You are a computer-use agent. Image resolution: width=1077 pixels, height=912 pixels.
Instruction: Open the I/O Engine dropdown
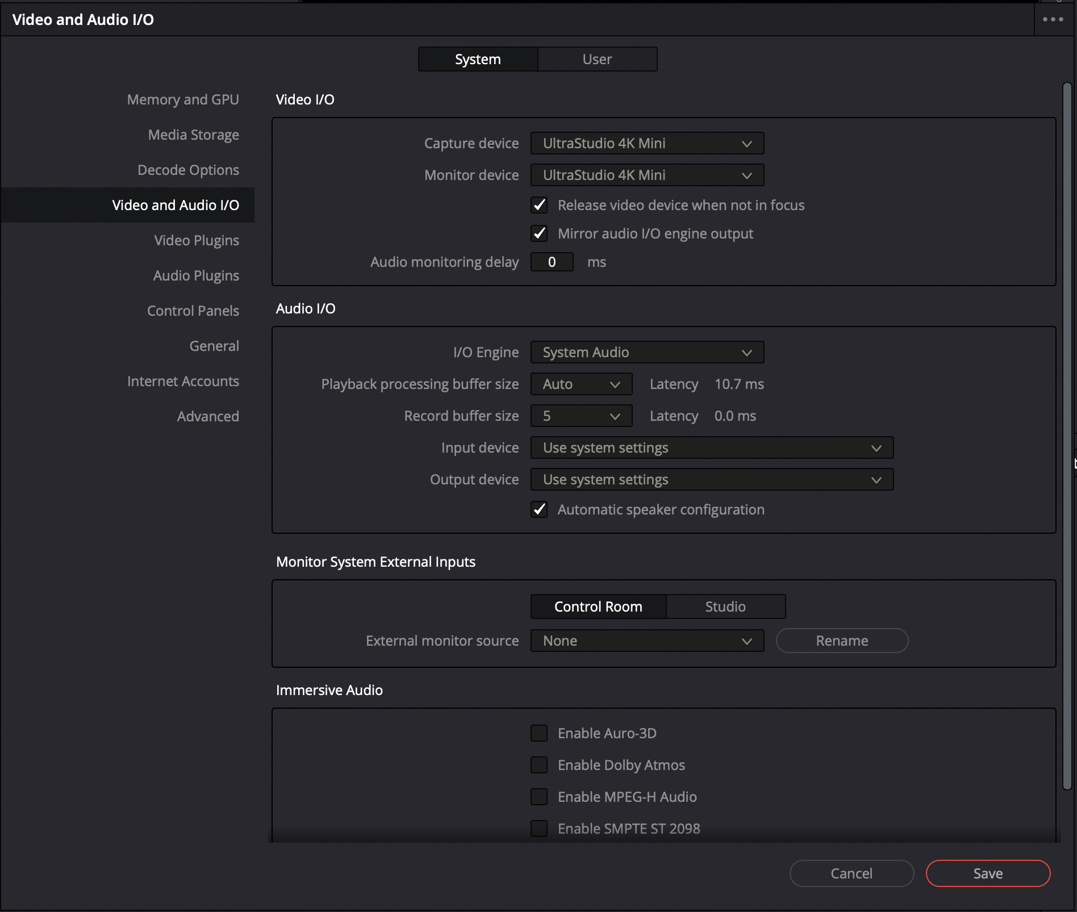[647, 352]
